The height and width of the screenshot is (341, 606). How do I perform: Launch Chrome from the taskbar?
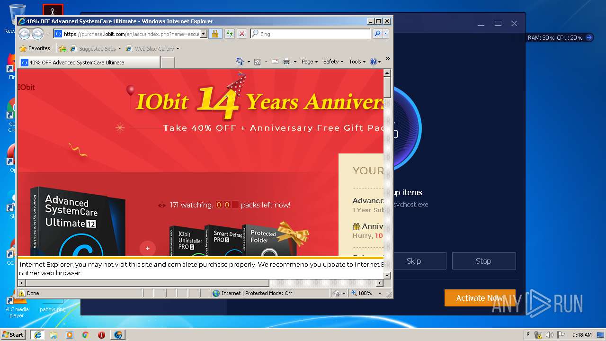click(86, 335)
